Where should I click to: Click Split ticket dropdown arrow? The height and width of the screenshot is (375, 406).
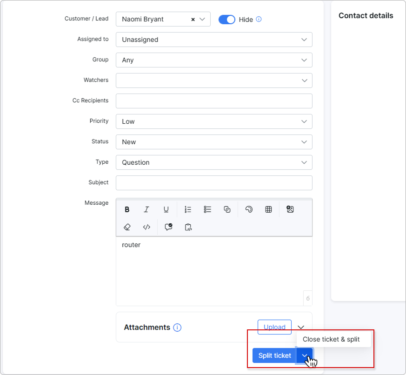click(305, 355)
